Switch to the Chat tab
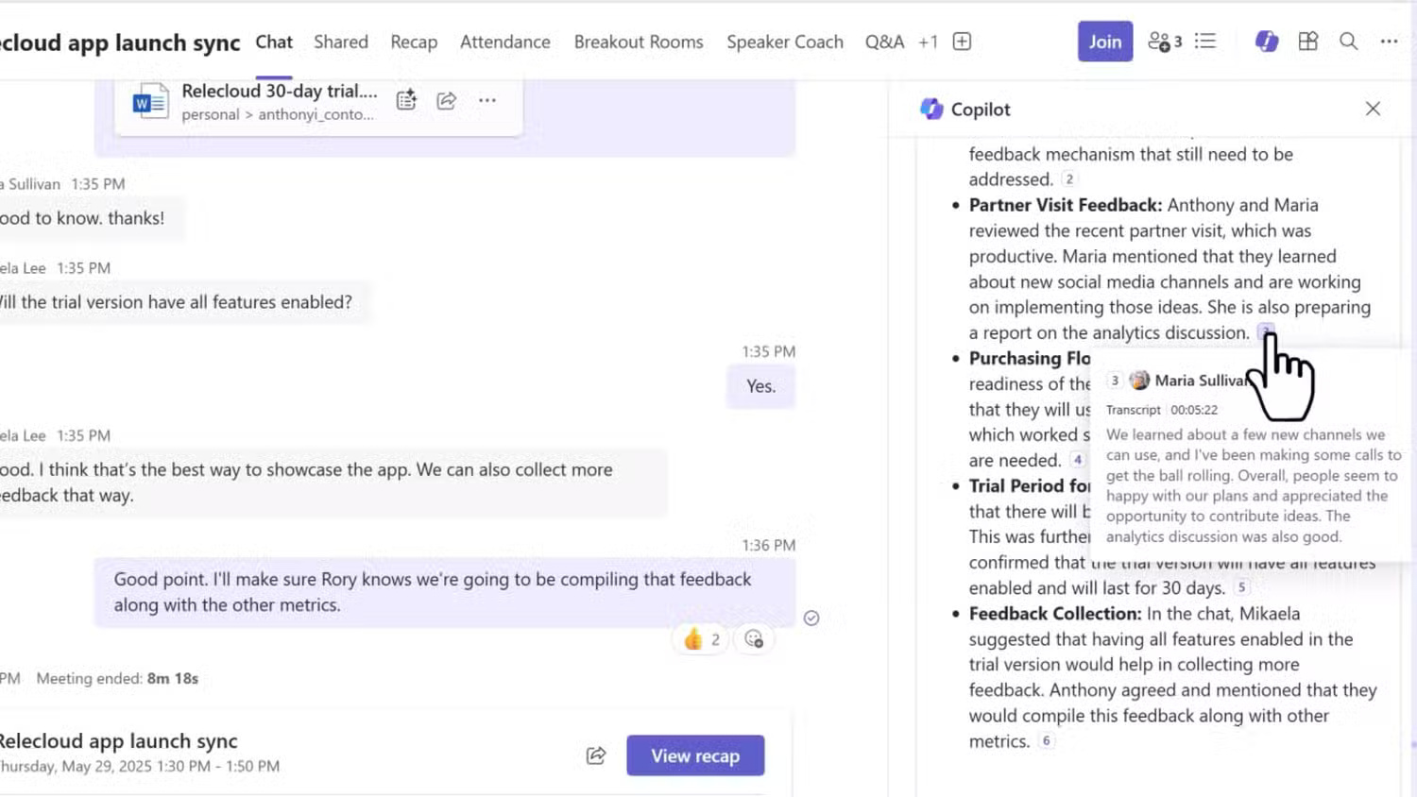Image resolution: width=1417 pixels, height=797 pixels. [x=274, y=42]
